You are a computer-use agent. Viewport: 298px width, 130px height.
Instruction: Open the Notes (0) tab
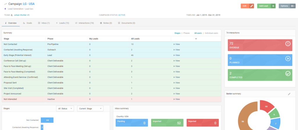(106, 23)
